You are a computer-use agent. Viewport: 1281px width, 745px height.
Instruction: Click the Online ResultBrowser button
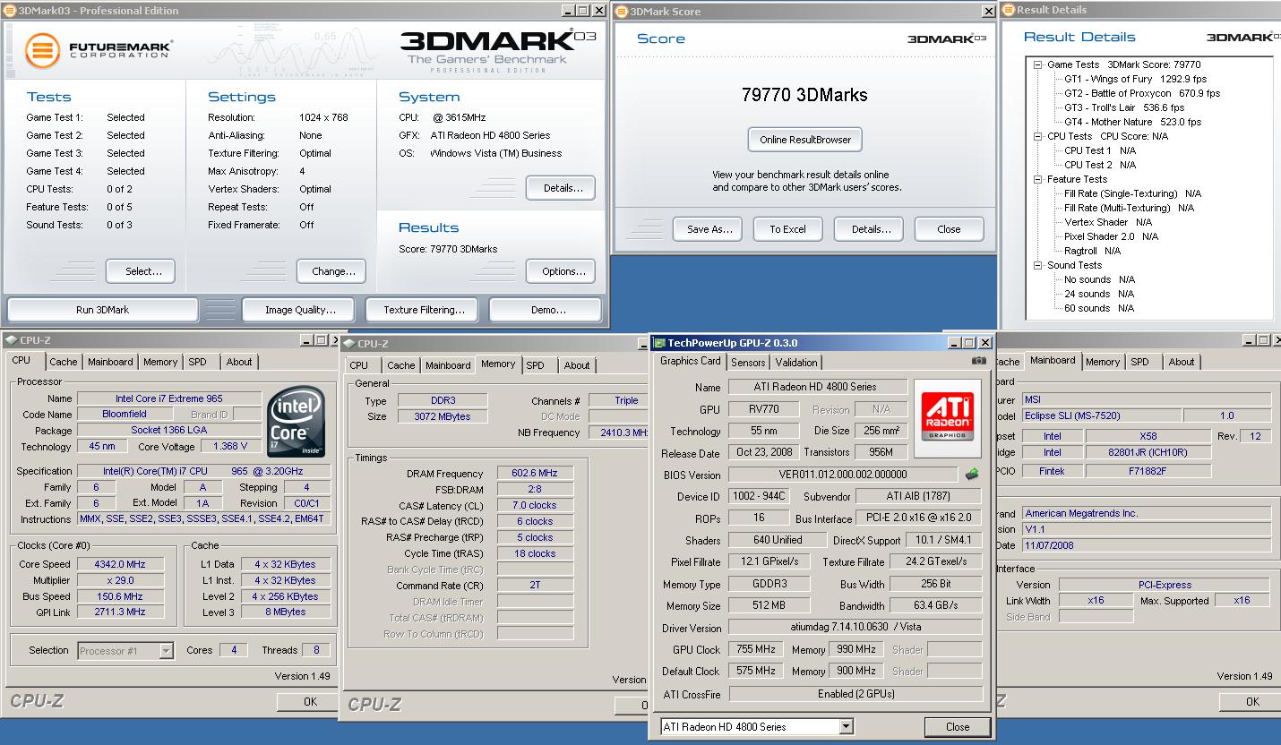pyautogui.click(x=805, y=140)
